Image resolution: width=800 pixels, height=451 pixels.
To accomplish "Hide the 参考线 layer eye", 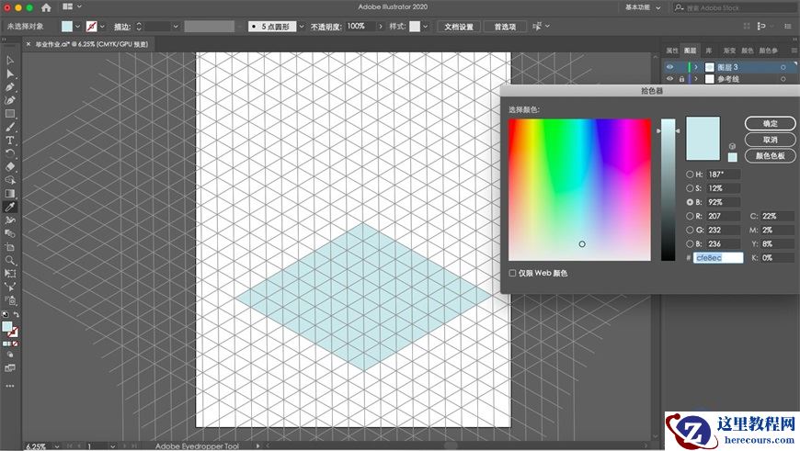I will [669, 78].
